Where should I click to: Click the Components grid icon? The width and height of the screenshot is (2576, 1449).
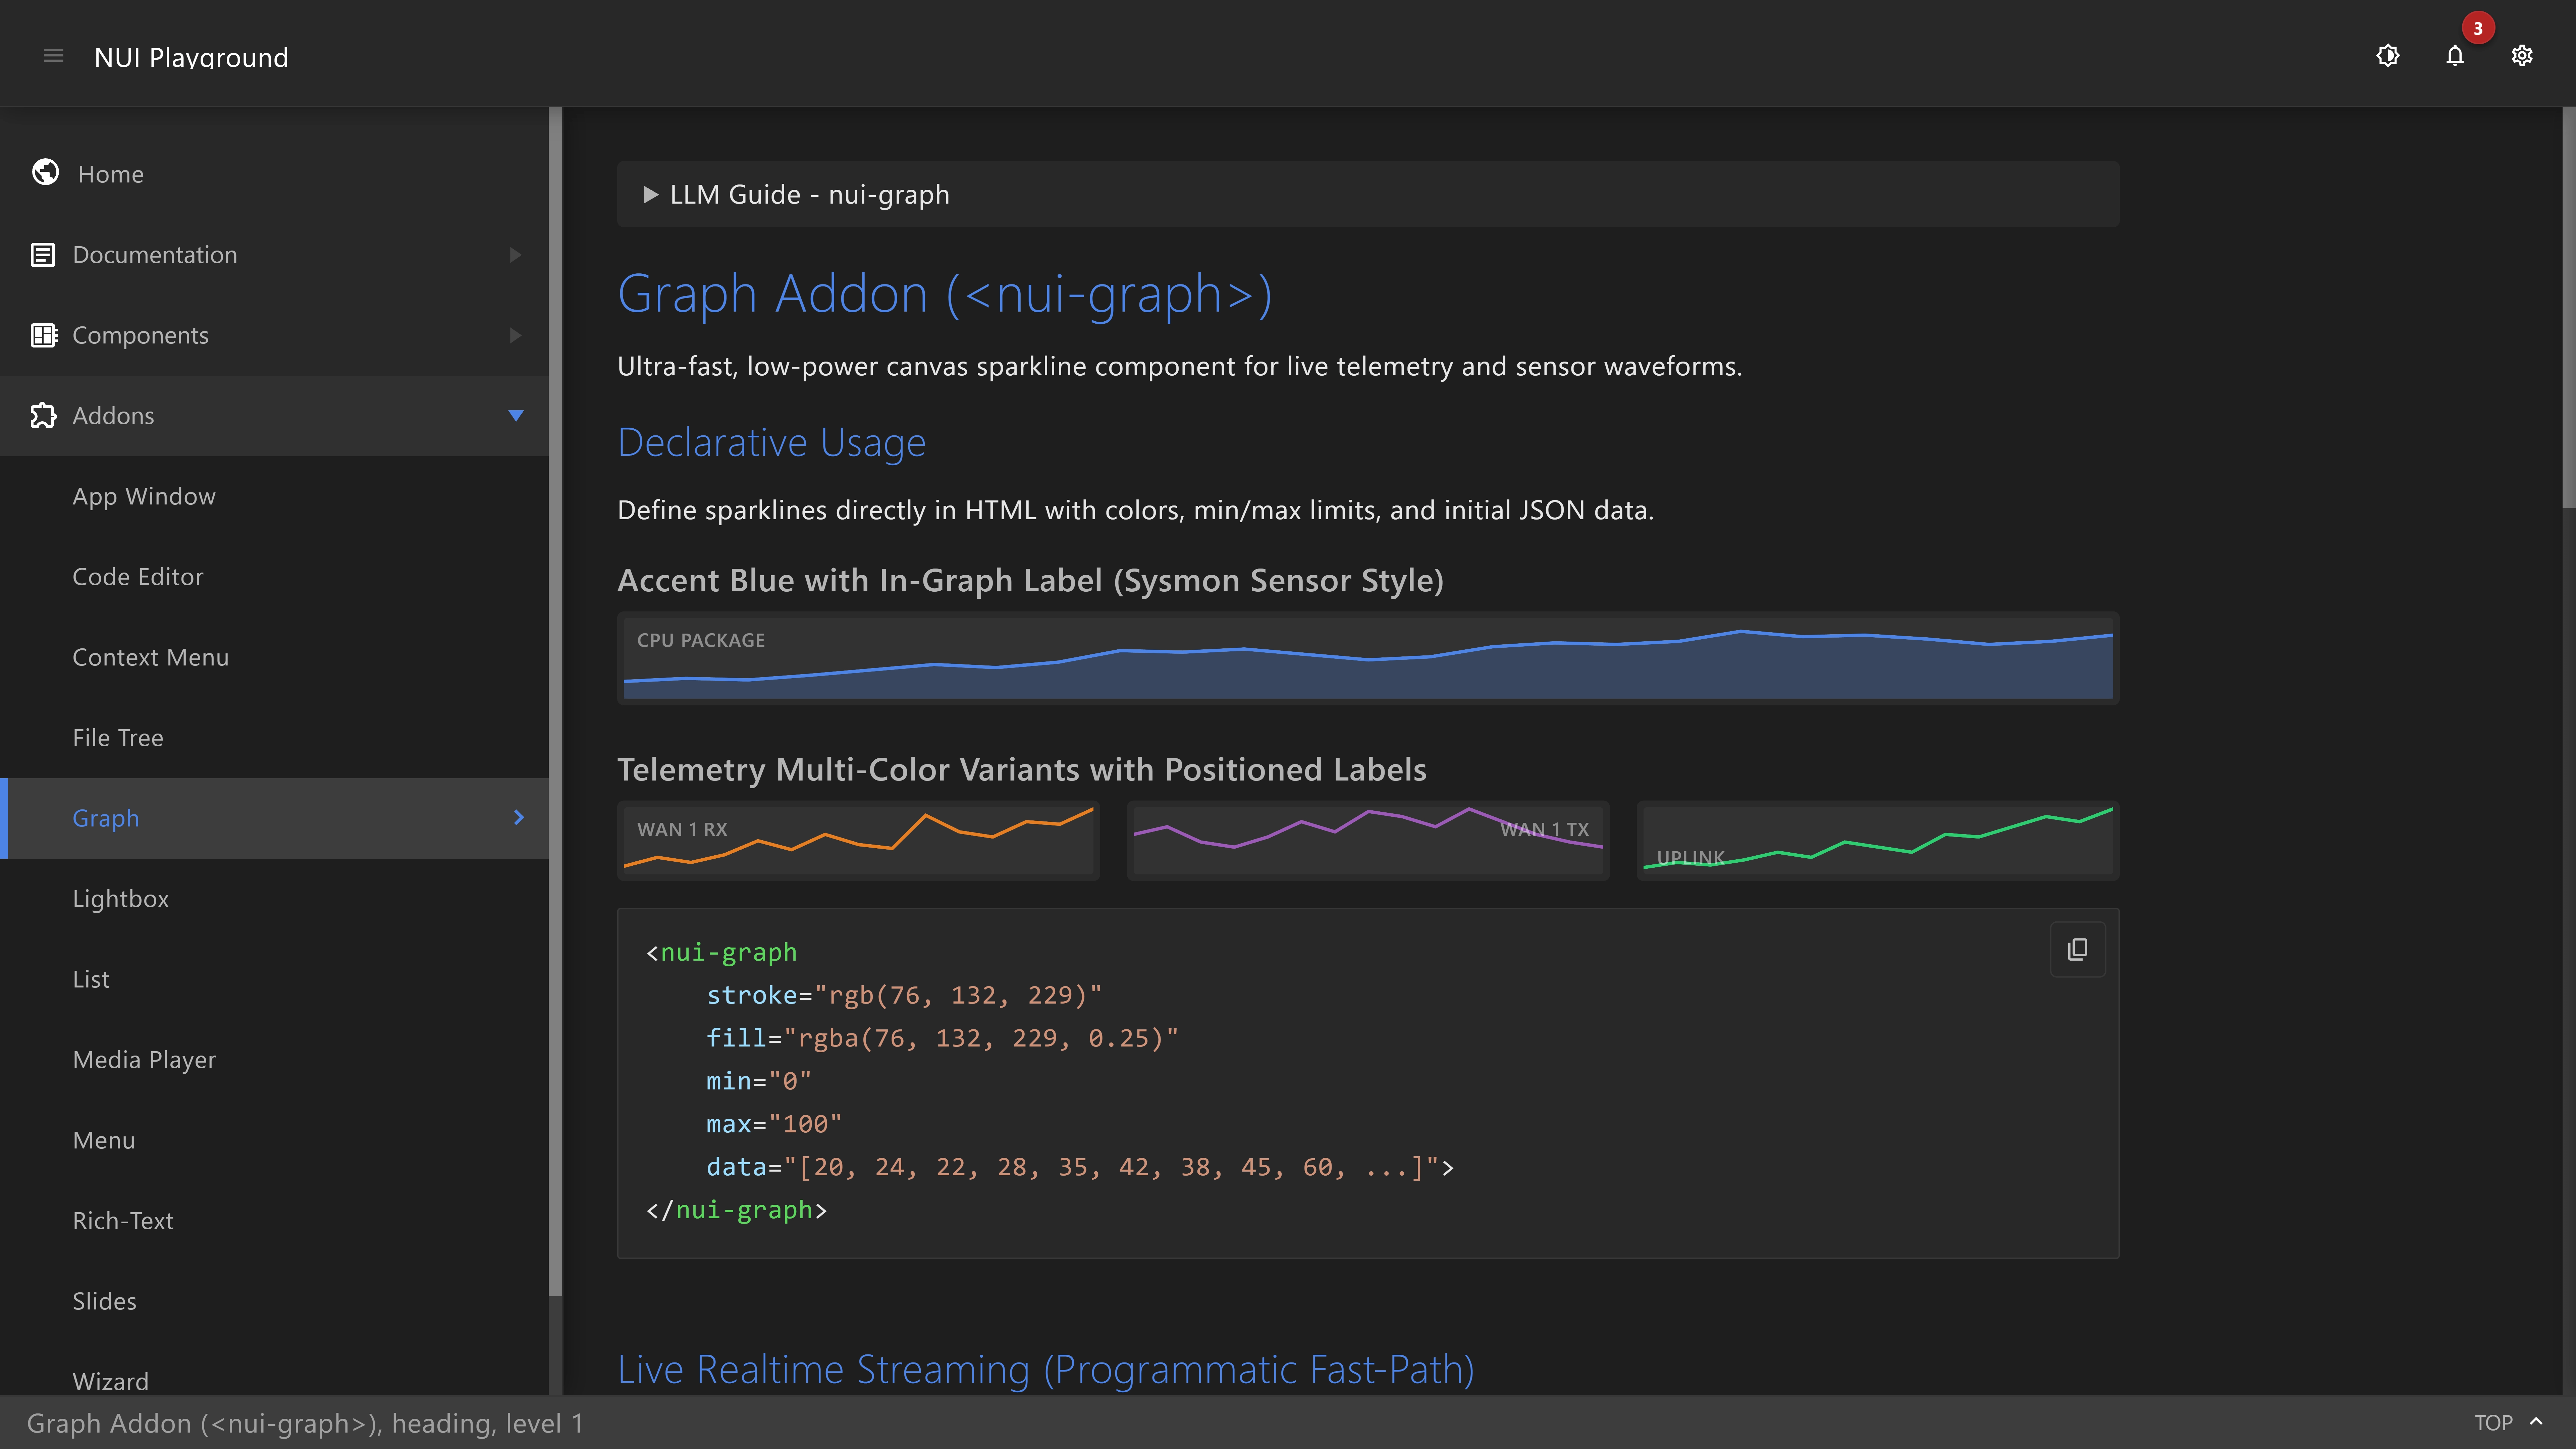[x=44, y=335]
